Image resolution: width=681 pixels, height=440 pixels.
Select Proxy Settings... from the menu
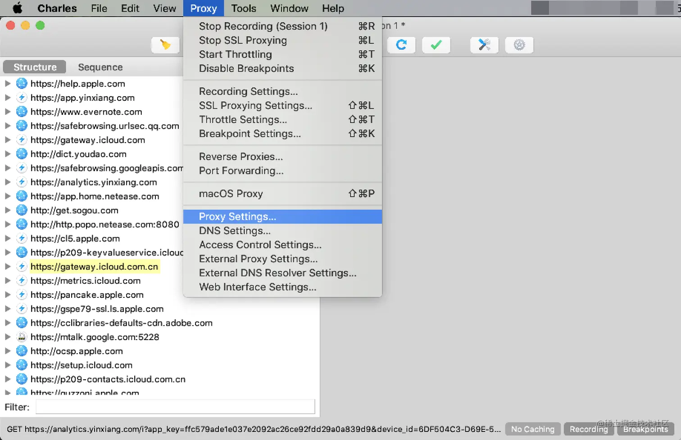(282, 216)
